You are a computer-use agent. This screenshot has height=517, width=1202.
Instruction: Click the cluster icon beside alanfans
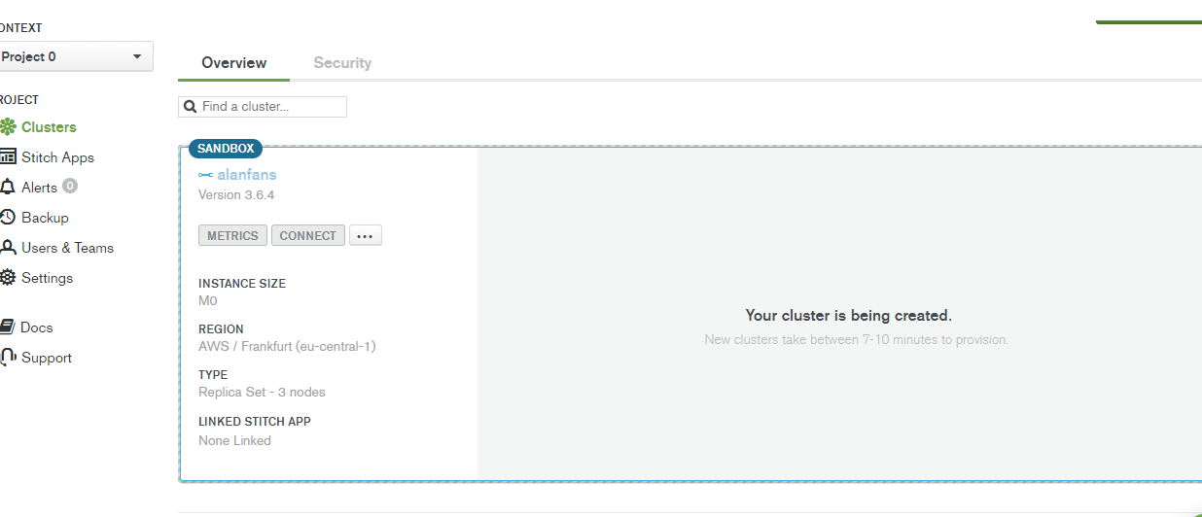click(x=205, y=175)
